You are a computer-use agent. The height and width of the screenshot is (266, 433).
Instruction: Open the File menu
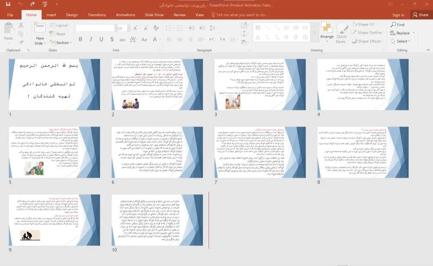tap(10, 15)
